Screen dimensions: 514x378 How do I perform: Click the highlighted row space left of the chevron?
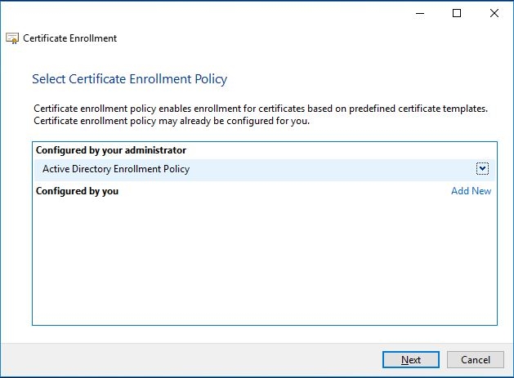331,170
